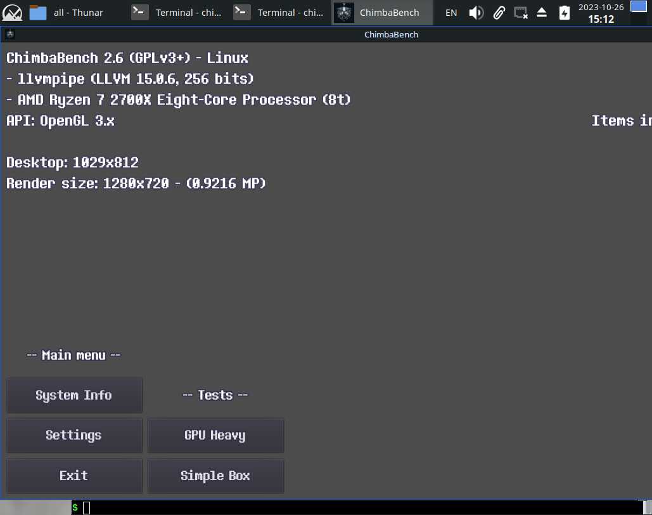Click the ChimbaBench taskbar app icon
The image size is (652, 515).
coord(344,13)
